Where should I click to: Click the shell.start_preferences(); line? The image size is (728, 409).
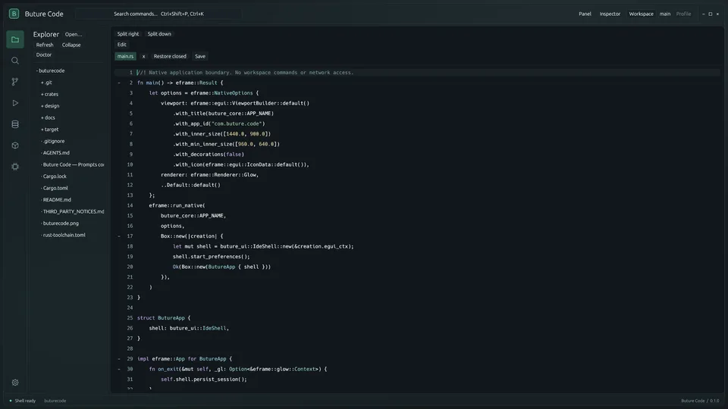pos(212,257)
